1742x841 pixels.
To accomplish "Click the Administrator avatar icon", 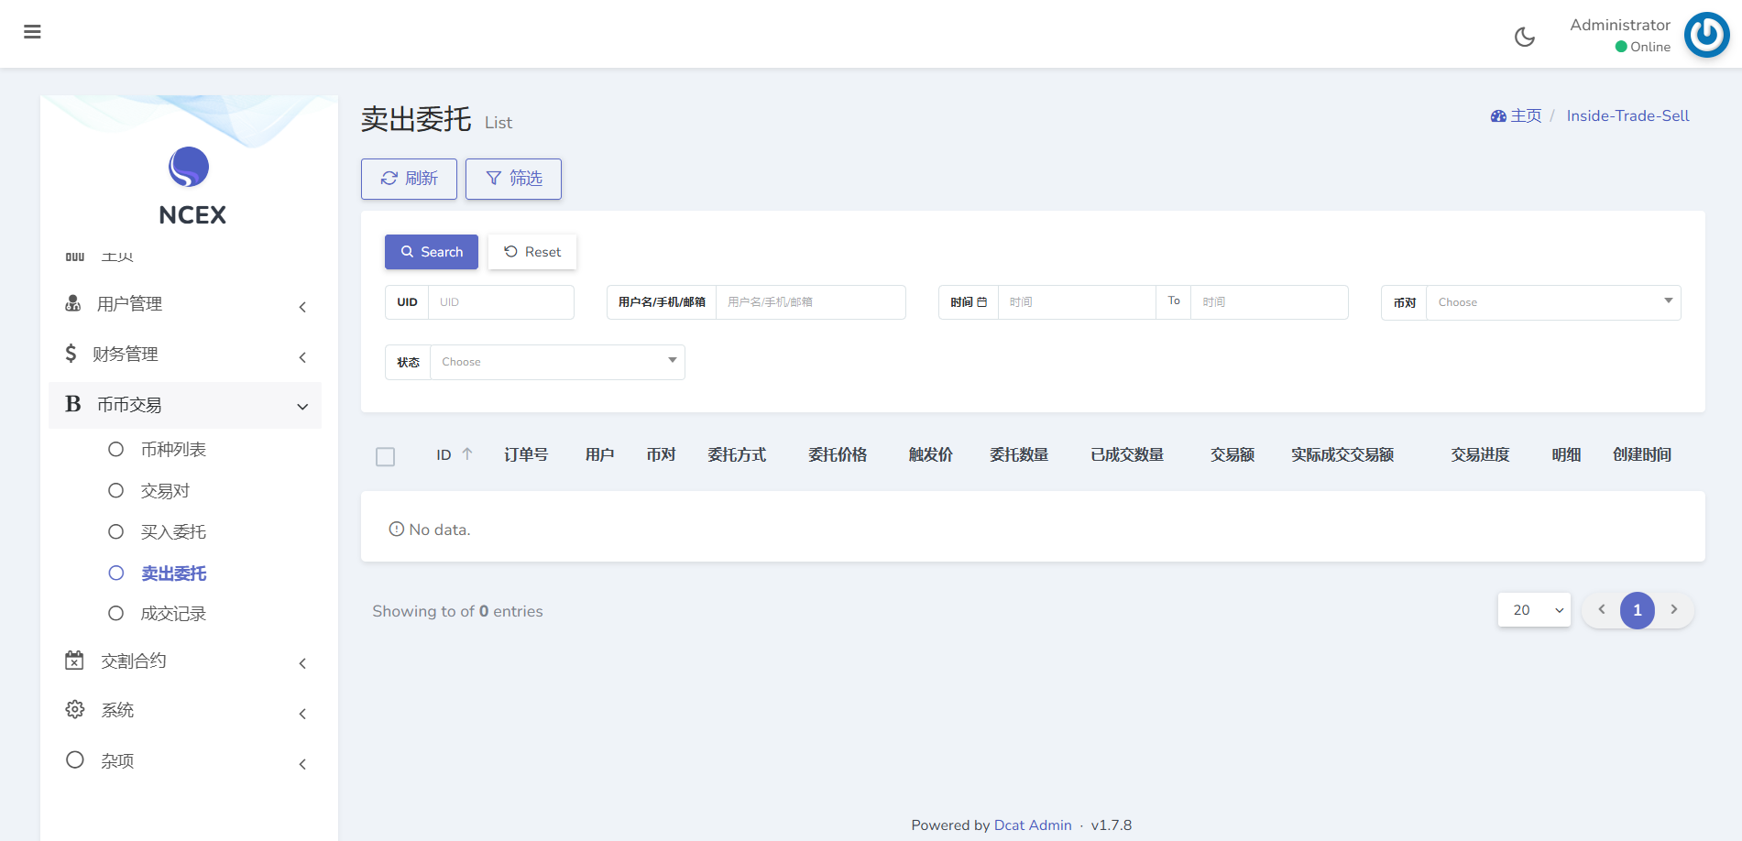I will (1705, 35).
